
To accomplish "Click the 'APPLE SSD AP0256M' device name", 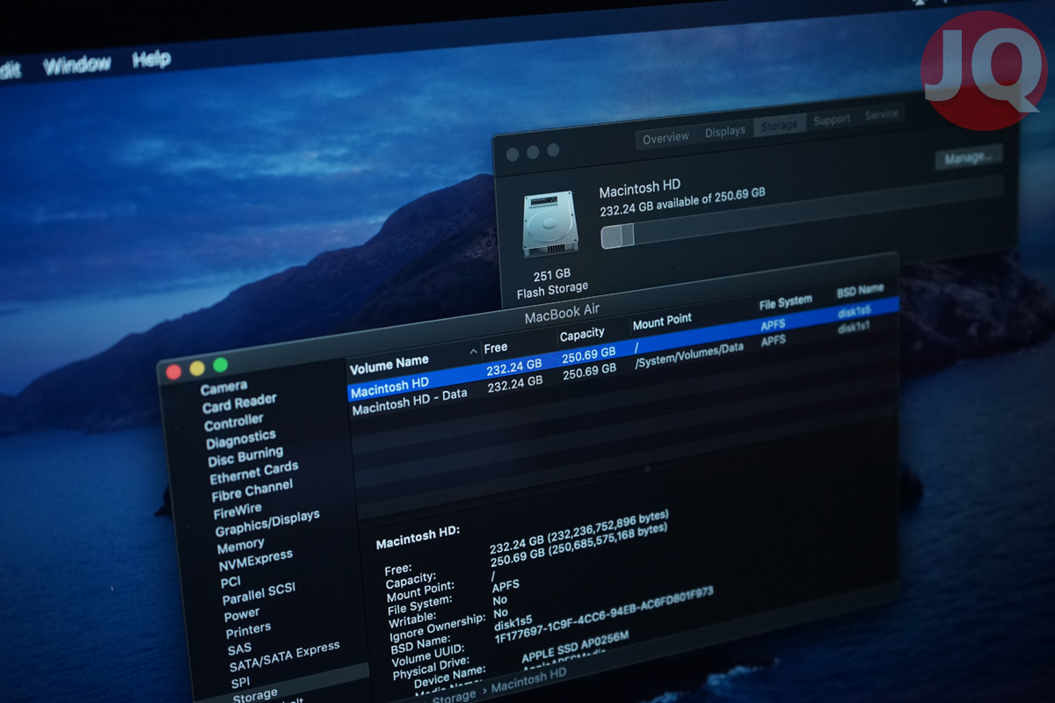I will [576, 646].
